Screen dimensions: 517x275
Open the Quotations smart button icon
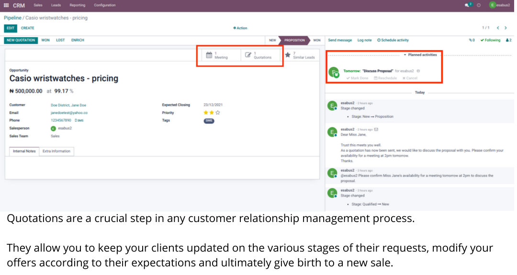[x=248, y=54]
